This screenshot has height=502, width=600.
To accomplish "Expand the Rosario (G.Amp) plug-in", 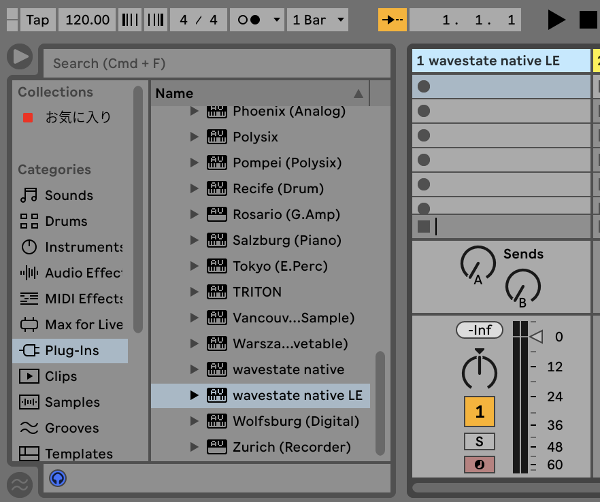I will click(195, 214).
